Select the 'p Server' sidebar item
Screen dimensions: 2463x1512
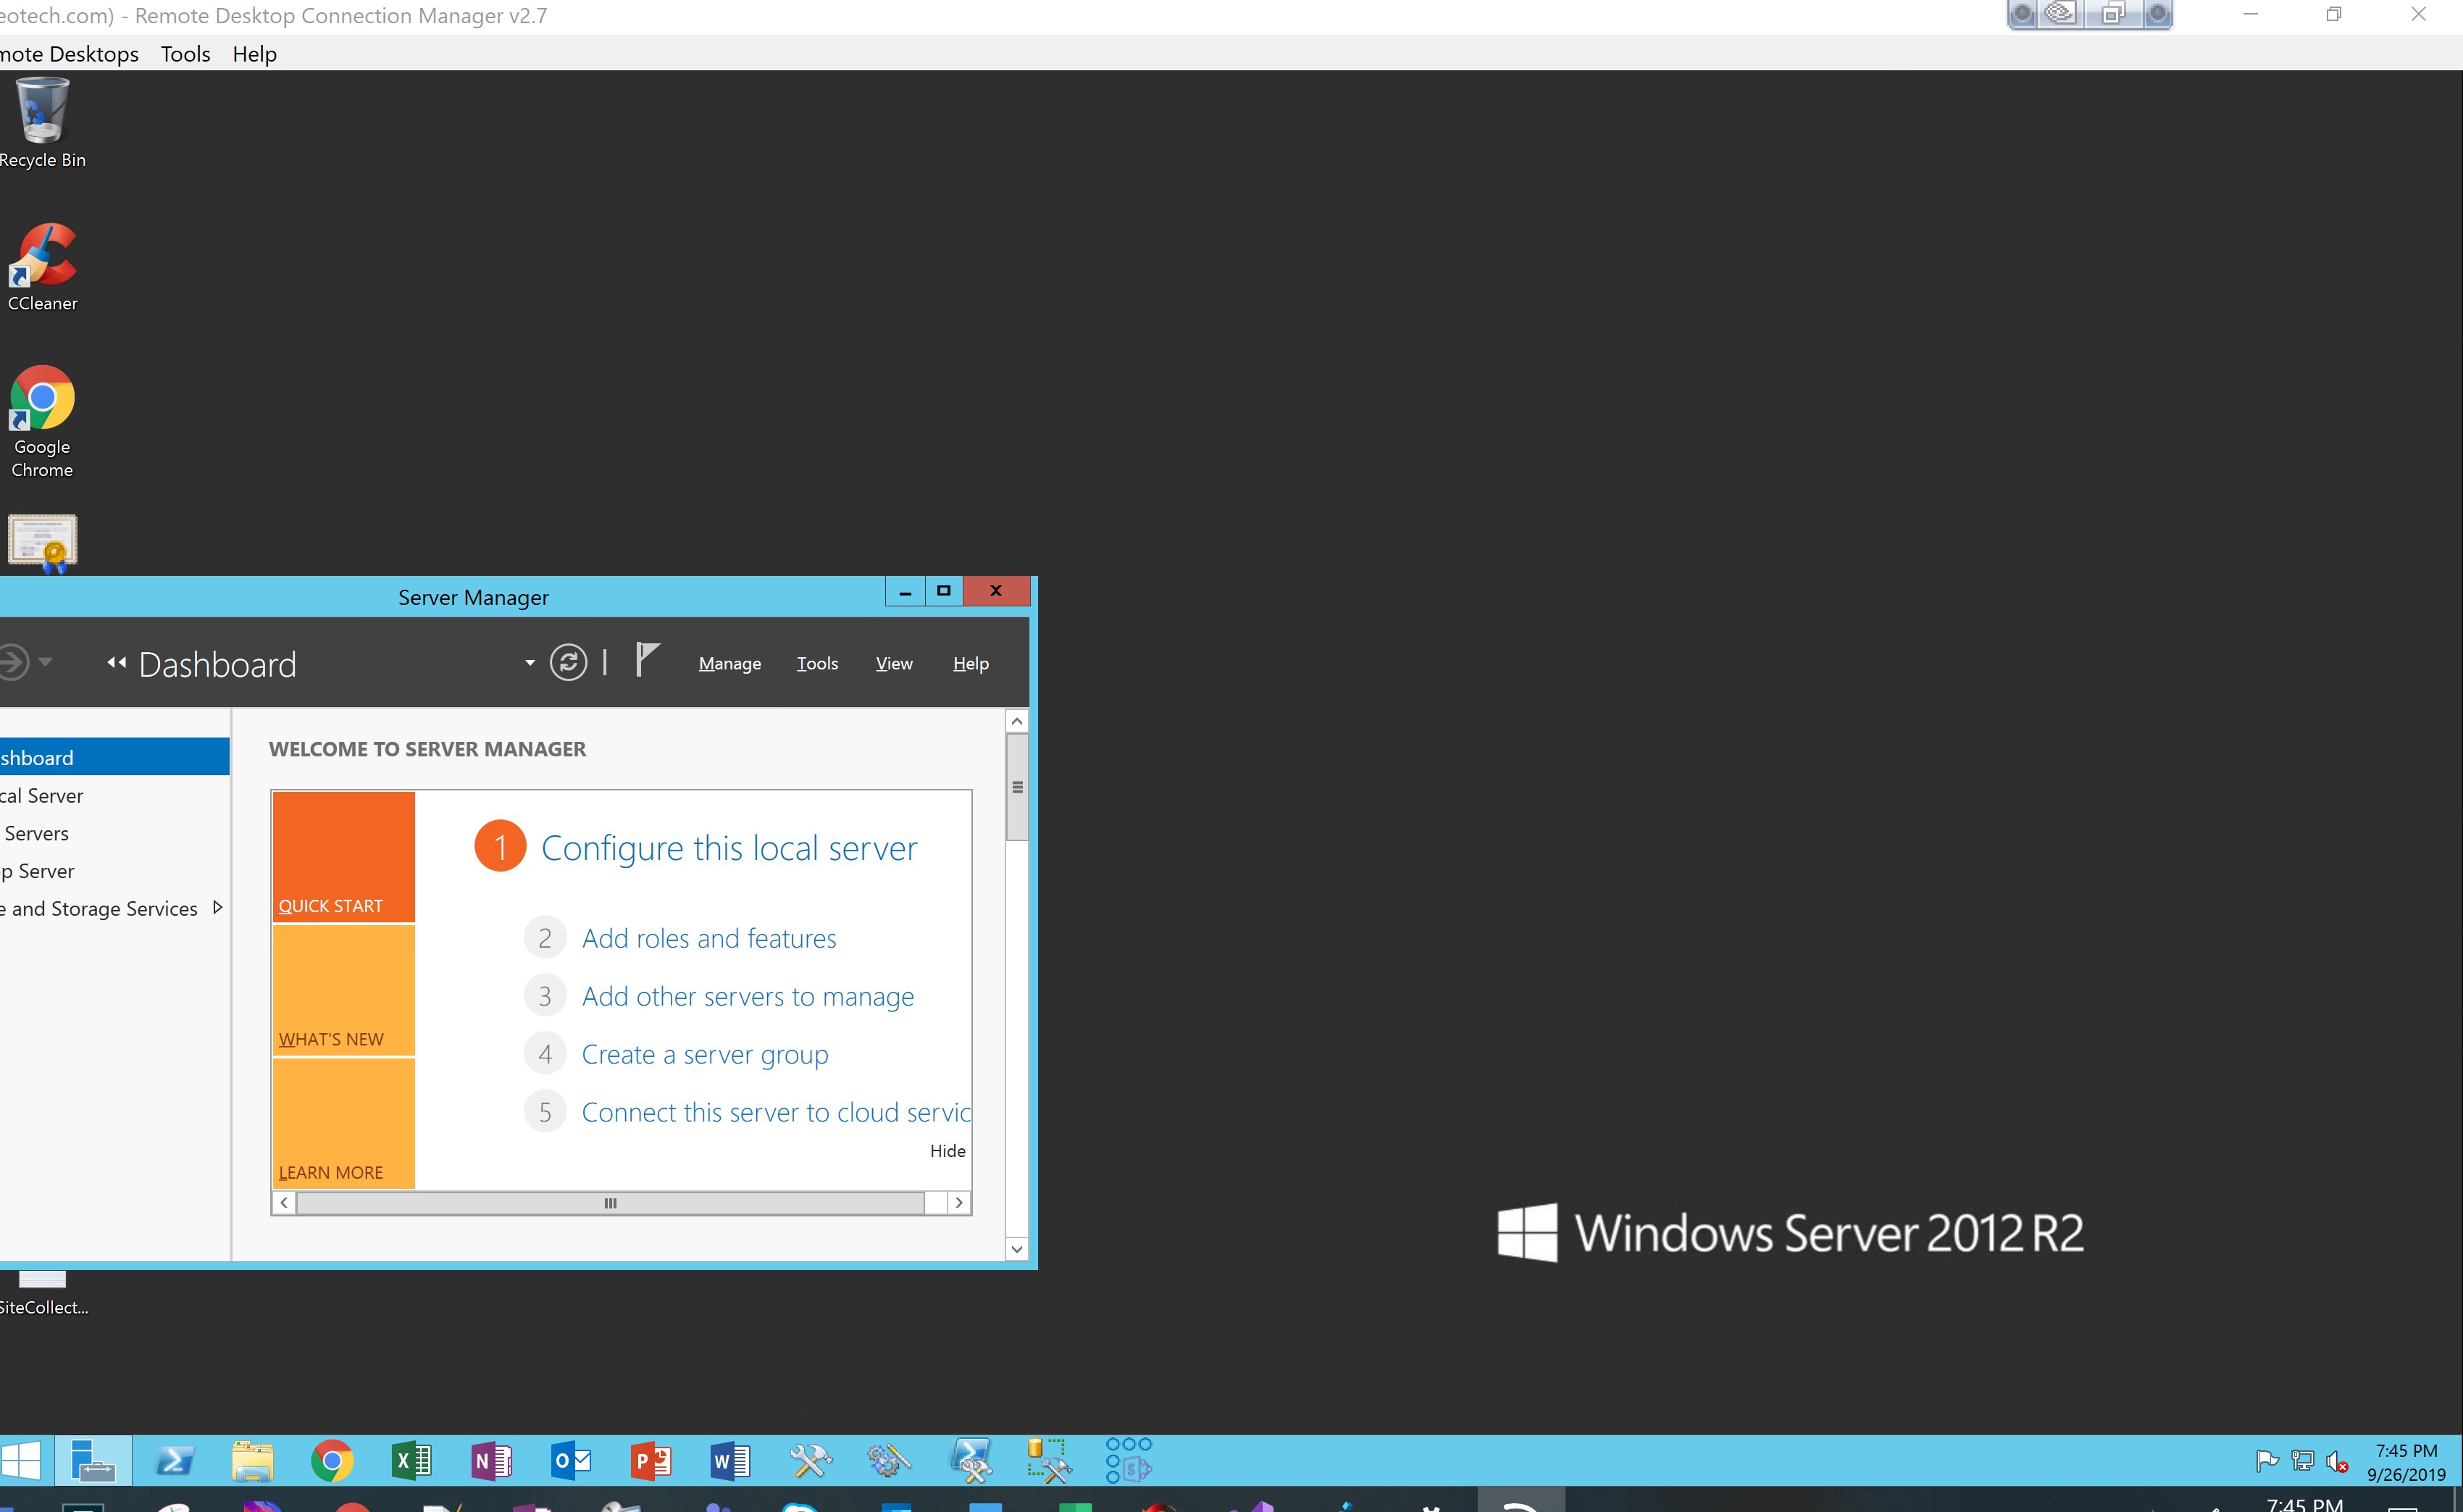coord(114,871)
